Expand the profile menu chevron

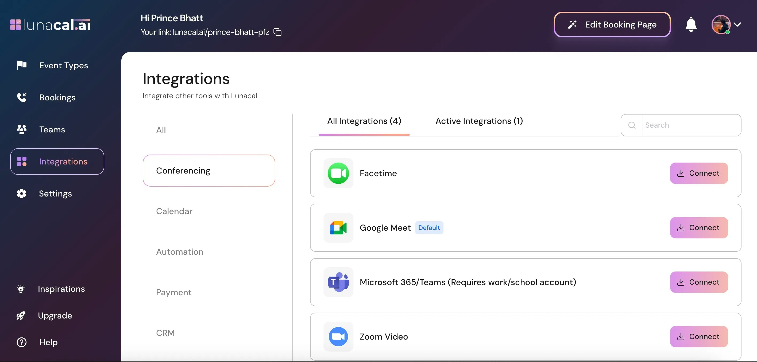pos(737,25)
